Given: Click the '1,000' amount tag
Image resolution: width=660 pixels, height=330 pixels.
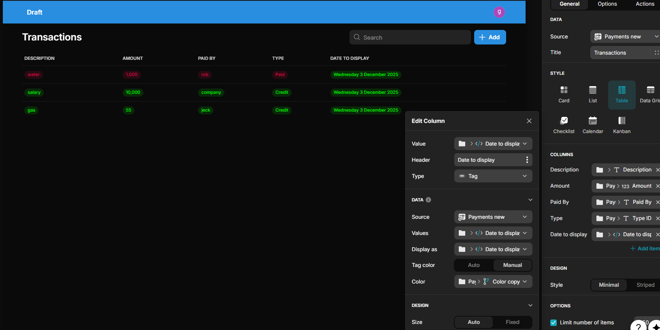Looking at the screenshot, I should tap(132, 74).
